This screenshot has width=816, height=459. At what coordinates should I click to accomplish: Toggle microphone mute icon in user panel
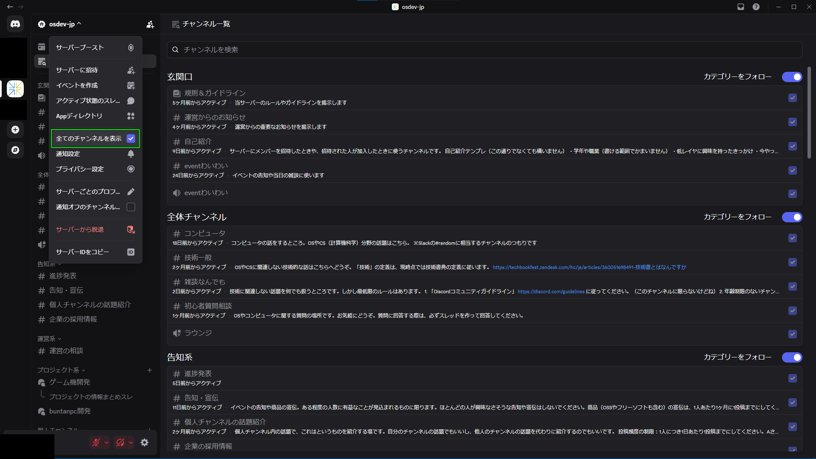pos(96,442)
